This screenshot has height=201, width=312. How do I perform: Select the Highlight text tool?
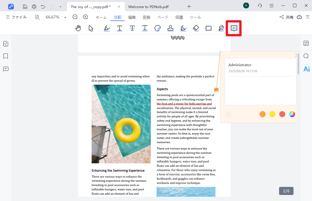pos(107,28)
